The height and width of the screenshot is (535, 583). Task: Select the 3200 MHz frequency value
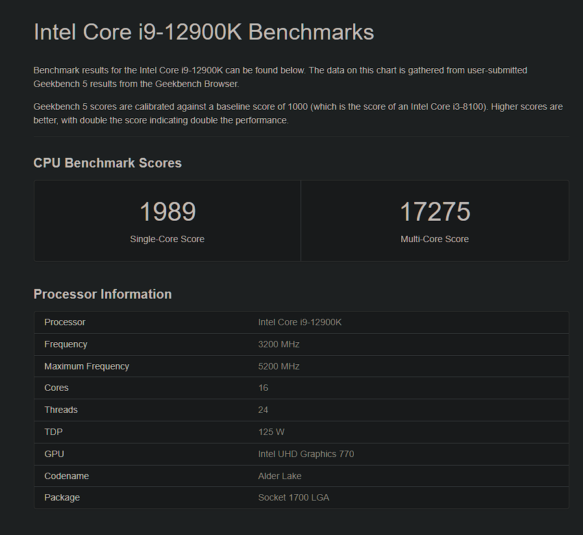pos(279,344)
